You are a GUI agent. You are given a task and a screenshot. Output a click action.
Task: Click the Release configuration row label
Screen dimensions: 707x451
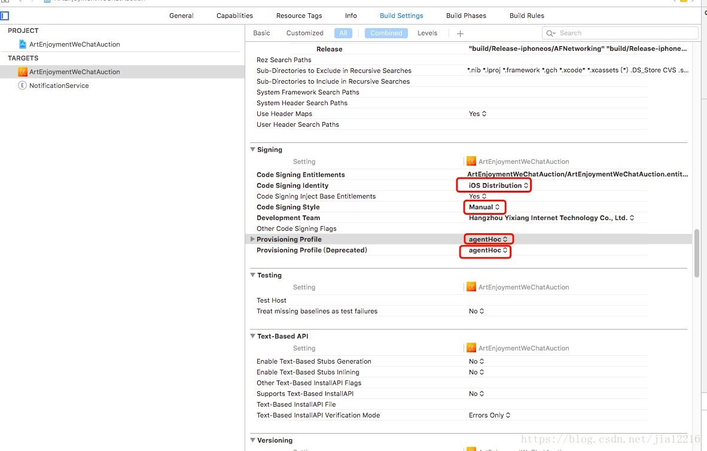tap(329, 49)
